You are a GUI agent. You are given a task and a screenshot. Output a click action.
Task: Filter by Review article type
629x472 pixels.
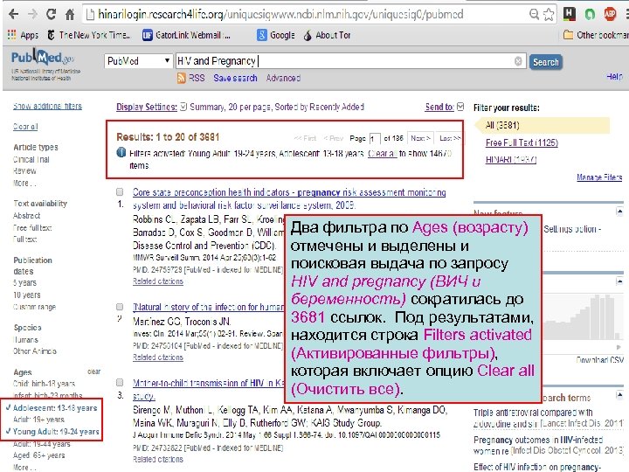click(x=24, y=170)
